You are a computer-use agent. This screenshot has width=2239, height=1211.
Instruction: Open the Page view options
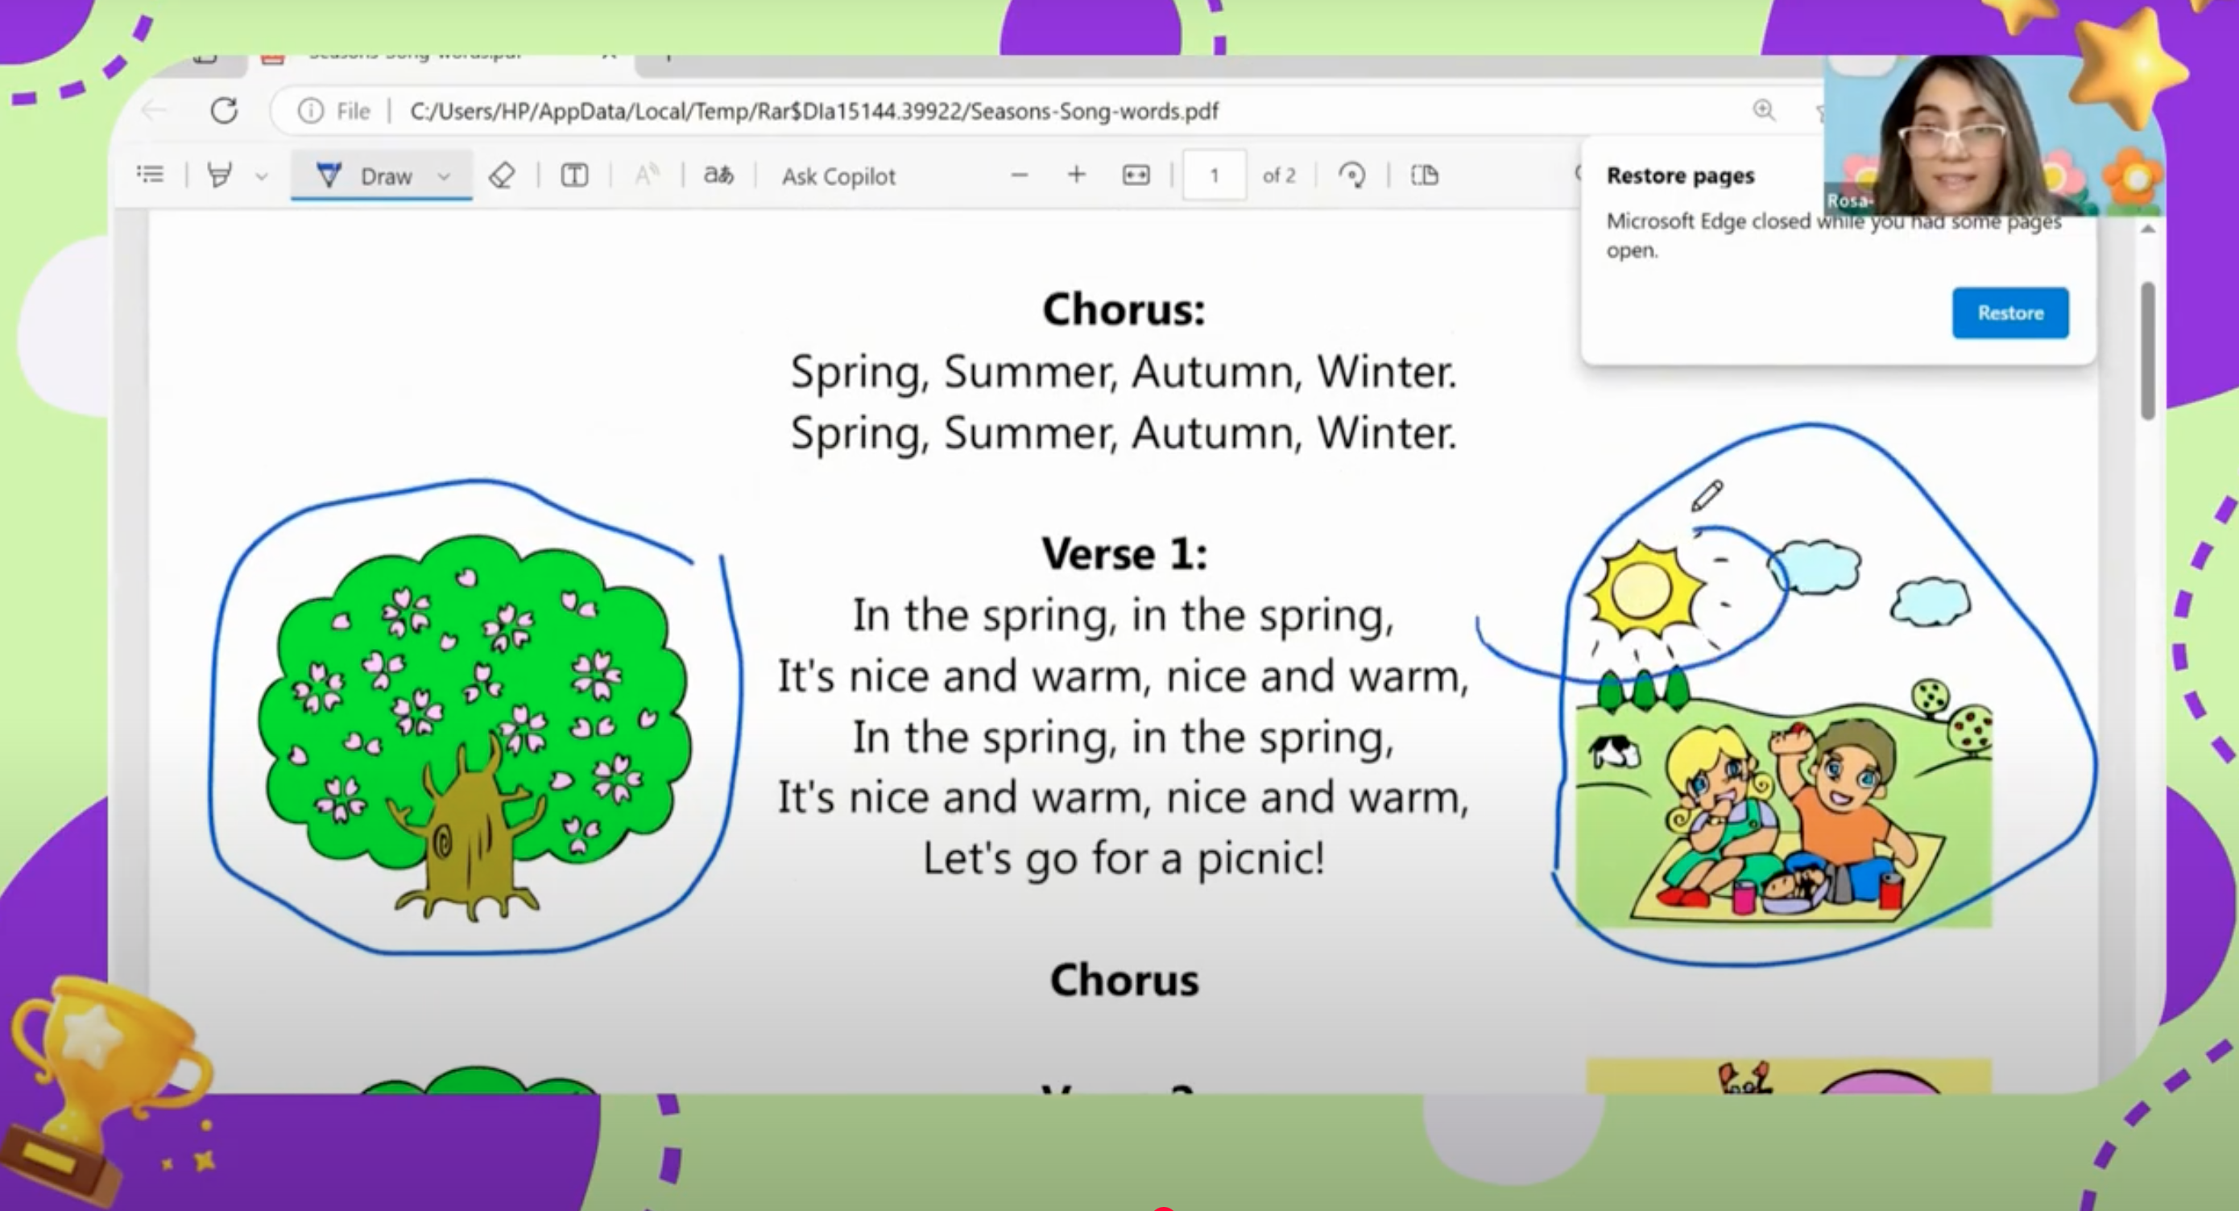click(1425, 176)
